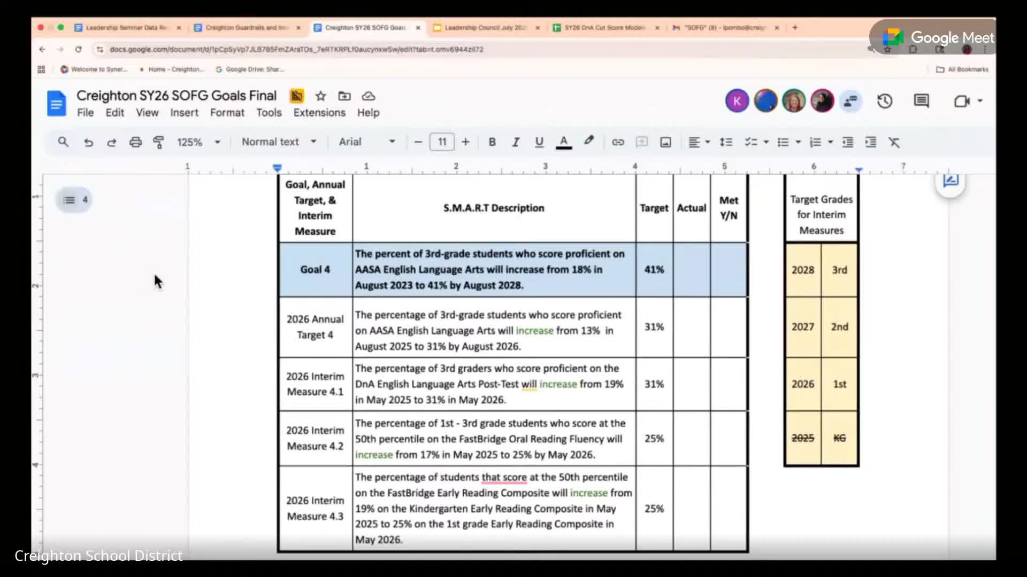
Task: Open line and paragraph spacing
Action: 726,142
